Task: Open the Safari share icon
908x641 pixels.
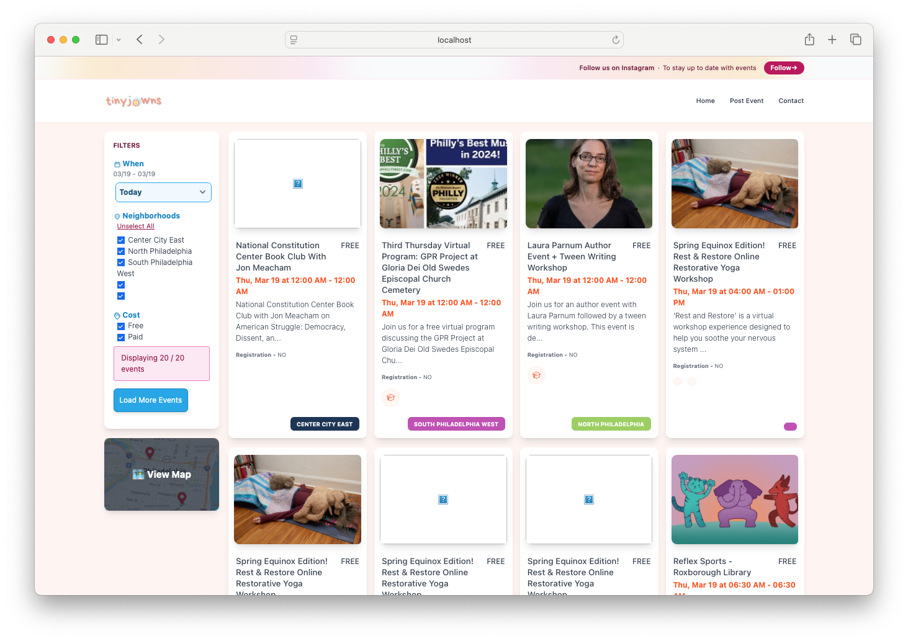Action: click(x=809, y=40)
